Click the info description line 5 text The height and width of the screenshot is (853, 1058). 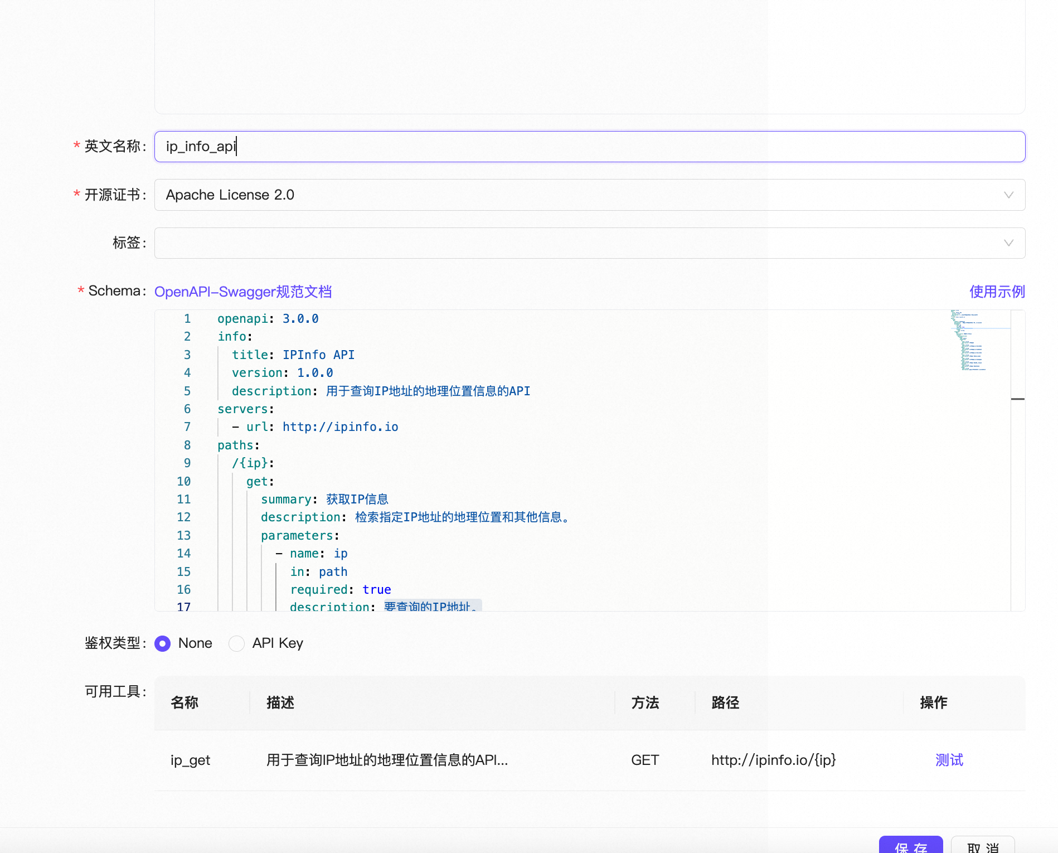(x=381, y=391)
